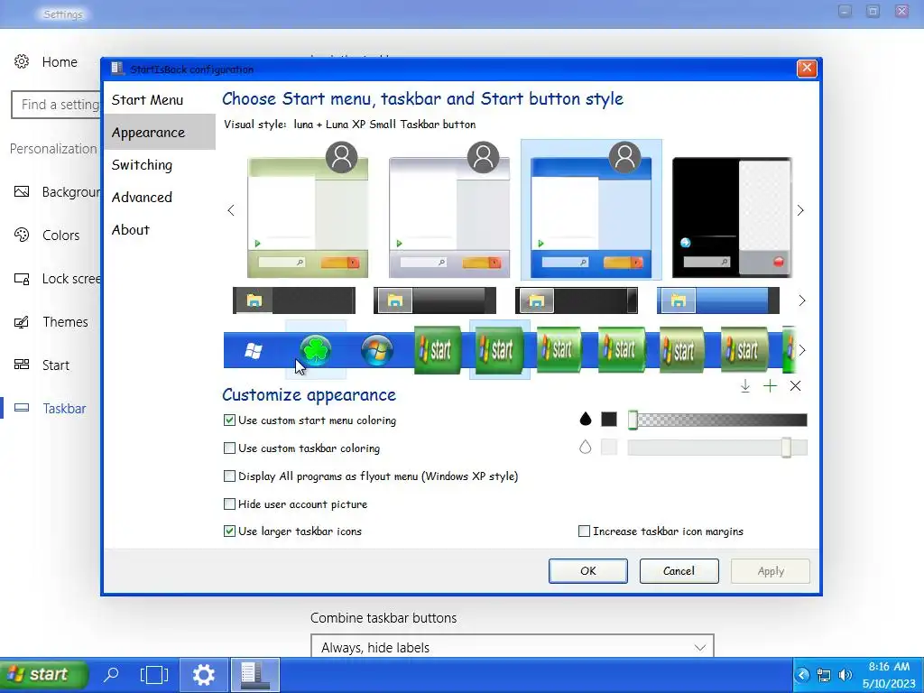The image size is (924, 693).
Task: Open Start Menu configuration tab
Action: click(147, 99)
